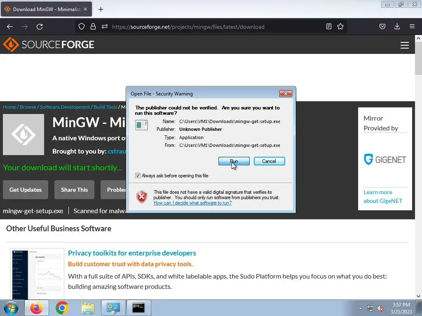
Task: Open the Firefox application menu
Action: click(412, 26)
